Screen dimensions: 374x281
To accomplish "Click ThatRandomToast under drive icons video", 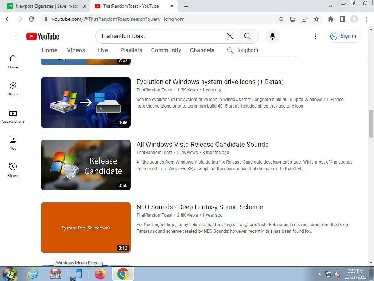I will pos(154,90).
